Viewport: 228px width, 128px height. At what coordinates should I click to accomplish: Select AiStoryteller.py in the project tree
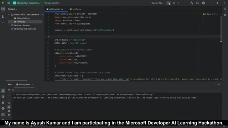pyautogui.click(x=22, y=18)
